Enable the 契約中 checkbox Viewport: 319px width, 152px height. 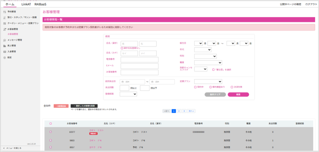(195, 87)
